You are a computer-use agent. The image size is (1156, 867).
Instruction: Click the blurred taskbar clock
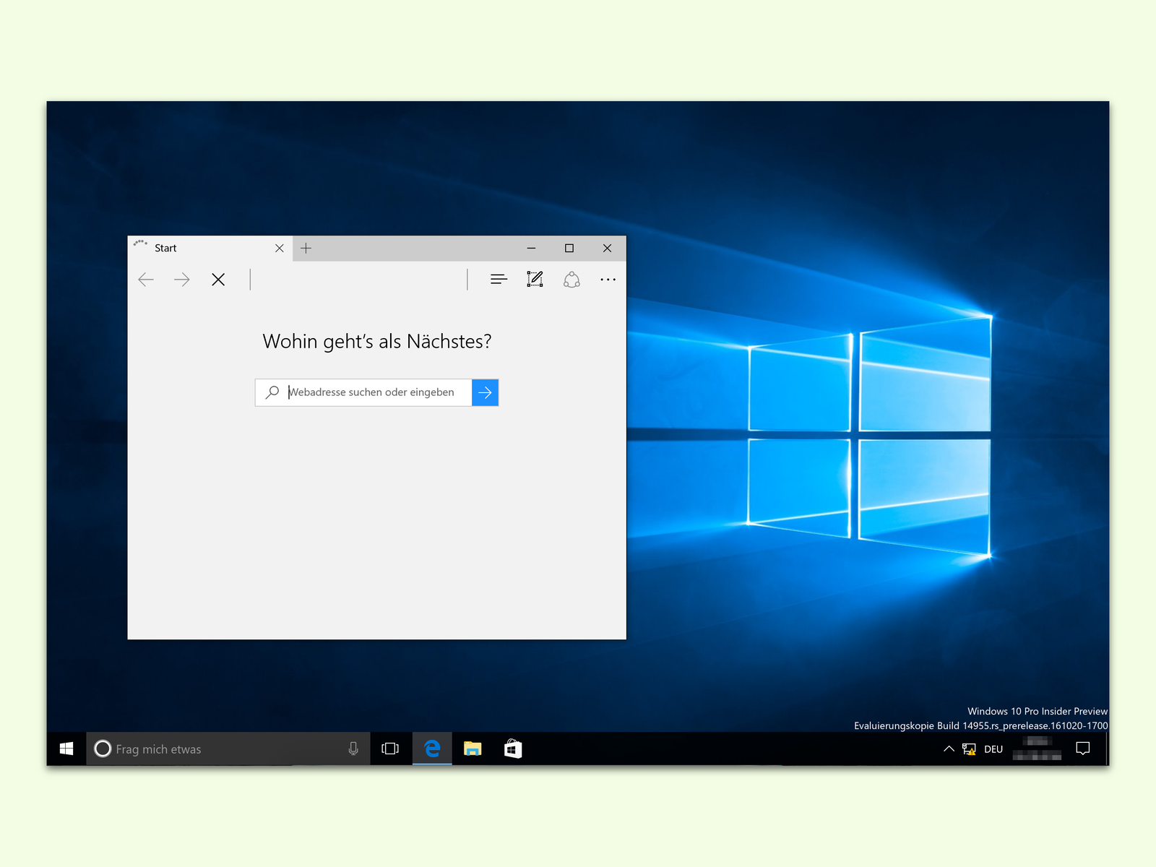(1038, 749)
